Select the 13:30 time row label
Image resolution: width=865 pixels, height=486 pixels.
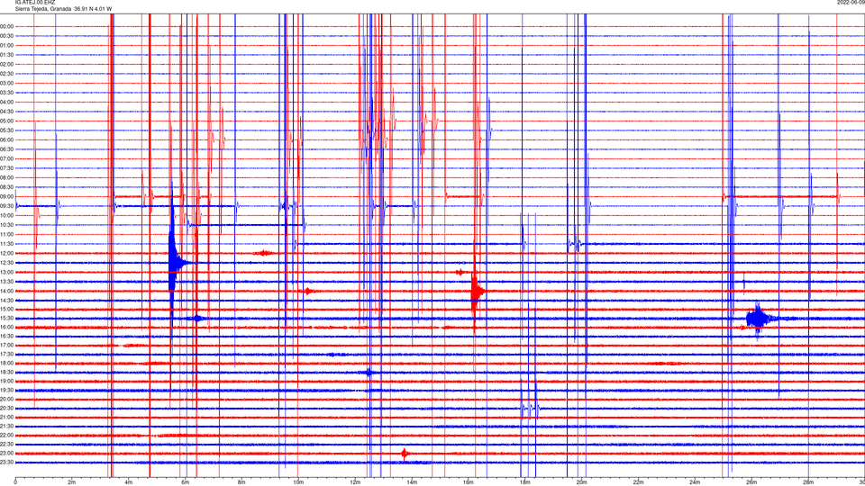[7, 282]
